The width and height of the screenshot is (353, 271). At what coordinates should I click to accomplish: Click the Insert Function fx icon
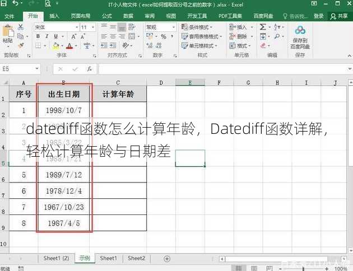coord(90,69)
